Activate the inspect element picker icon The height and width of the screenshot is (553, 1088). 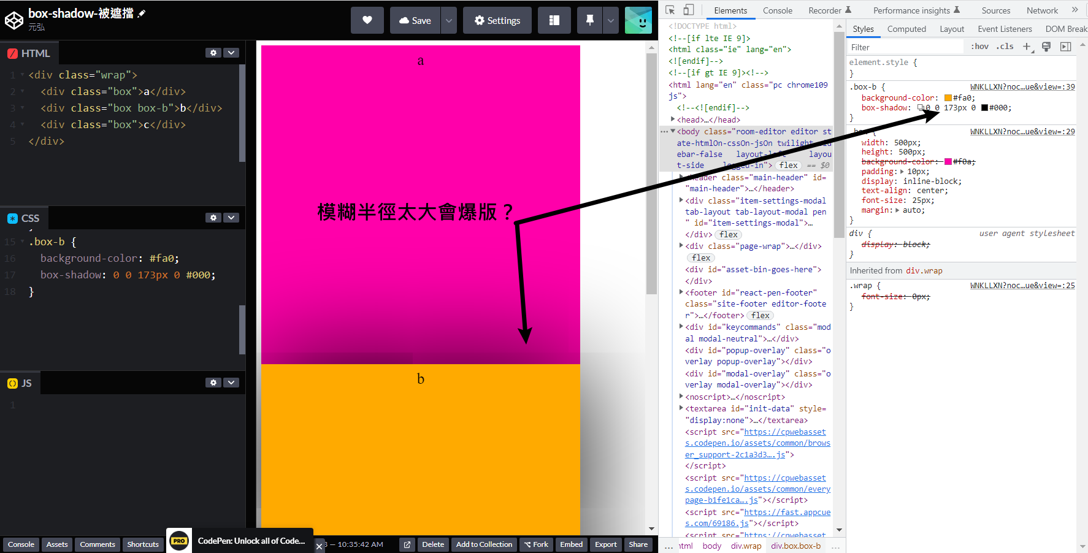coord(670,10)
